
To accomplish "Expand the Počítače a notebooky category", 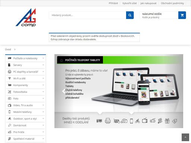I will (x=43, y=58).
